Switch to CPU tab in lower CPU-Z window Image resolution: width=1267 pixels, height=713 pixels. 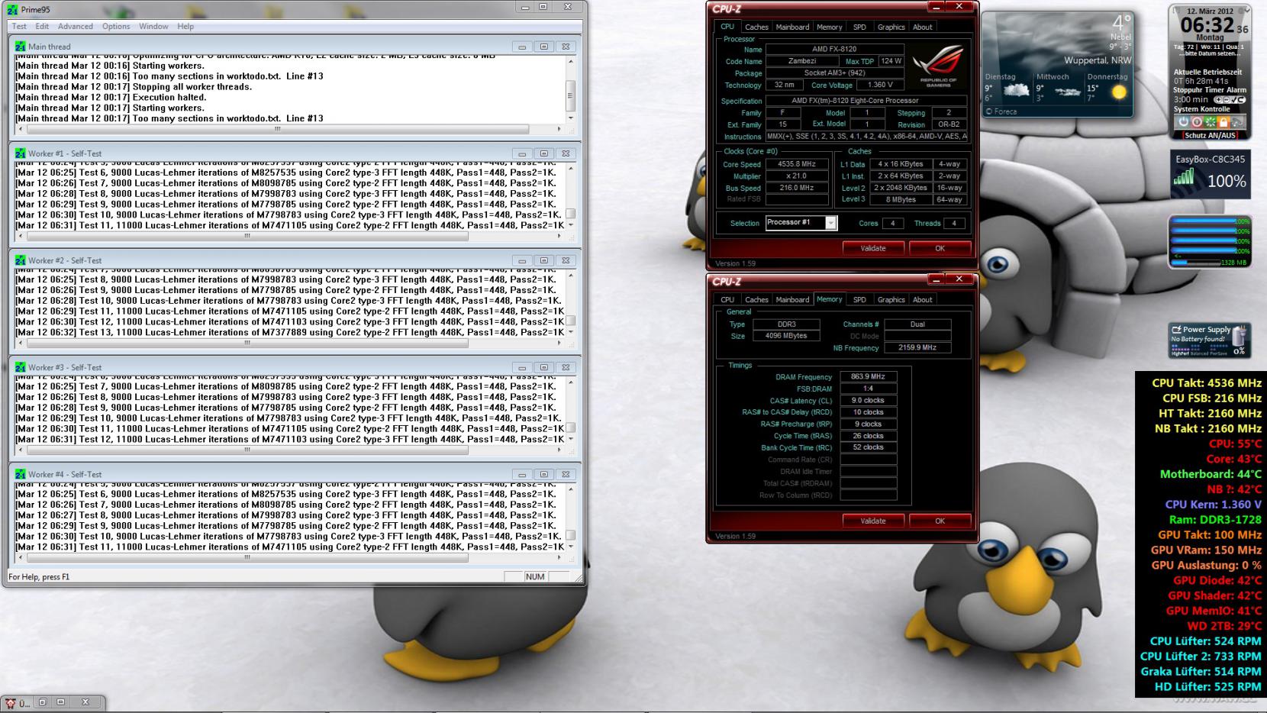tap(727, 299)
